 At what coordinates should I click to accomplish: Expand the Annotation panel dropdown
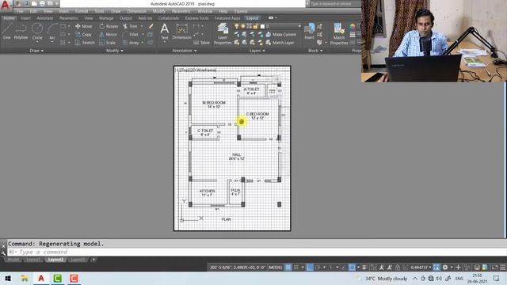[x=185, y=51]
